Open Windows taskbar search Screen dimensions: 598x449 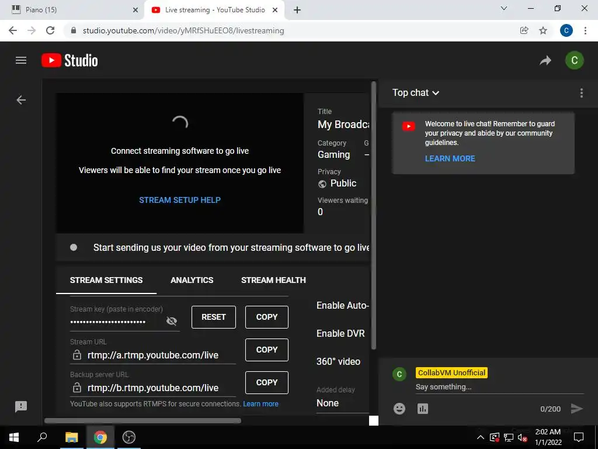(x=42, y=437)
